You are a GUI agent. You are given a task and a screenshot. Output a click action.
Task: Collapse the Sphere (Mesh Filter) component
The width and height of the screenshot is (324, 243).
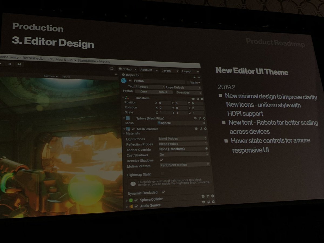[124, 118]
